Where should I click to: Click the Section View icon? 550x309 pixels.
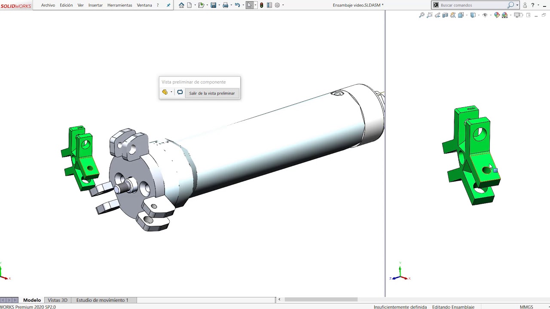click(x=445, y=15)
